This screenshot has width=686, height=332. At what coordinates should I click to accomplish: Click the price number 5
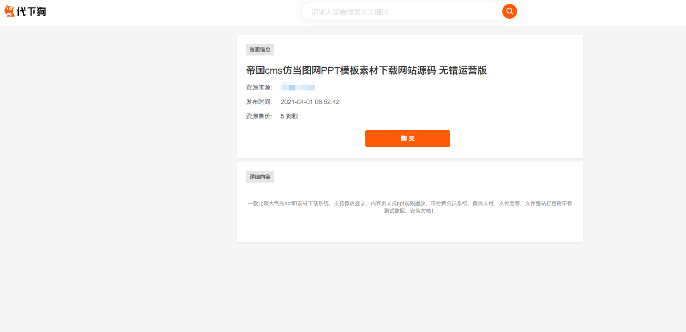point(282,116)
